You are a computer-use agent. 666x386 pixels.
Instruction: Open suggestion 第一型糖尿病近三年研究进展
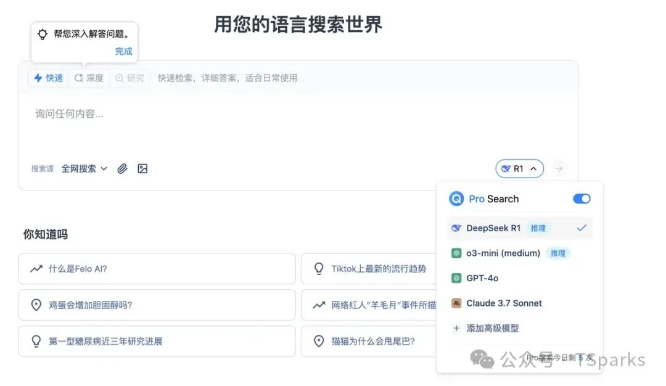tap(157, 341)
